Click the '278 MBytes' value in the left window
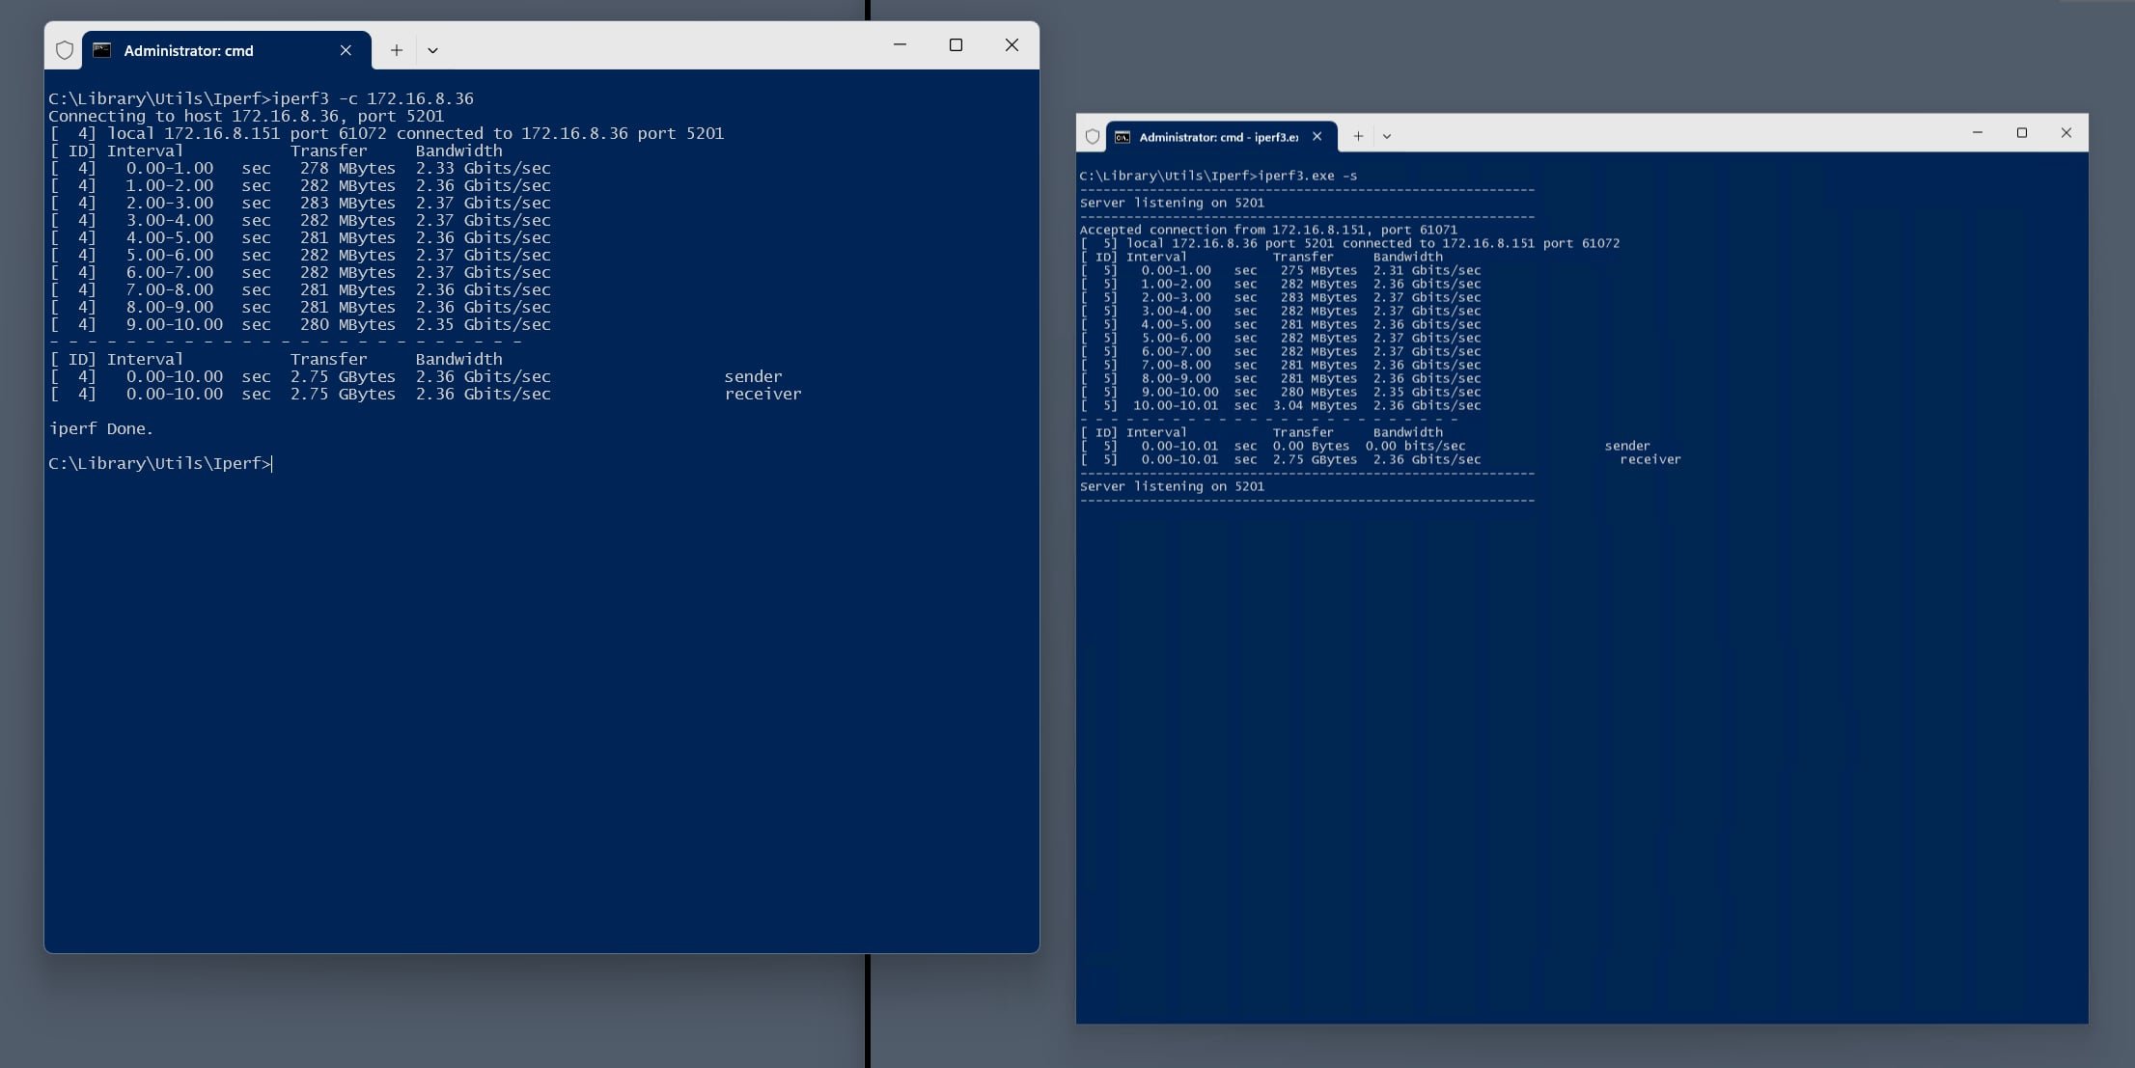 (x=347, y=168)
